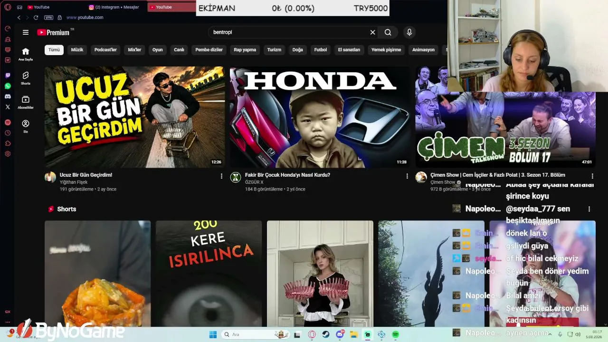Reload the current page
Viewport: 608px width, 342px height.
tap(36, 18)
